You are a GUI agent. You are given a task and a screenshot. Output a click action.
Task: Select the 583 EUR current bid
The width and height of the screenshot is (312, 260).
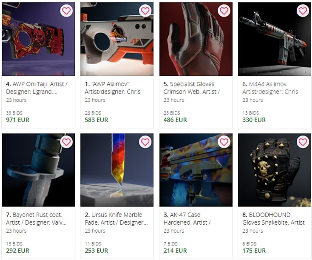(x=96, y=120)
